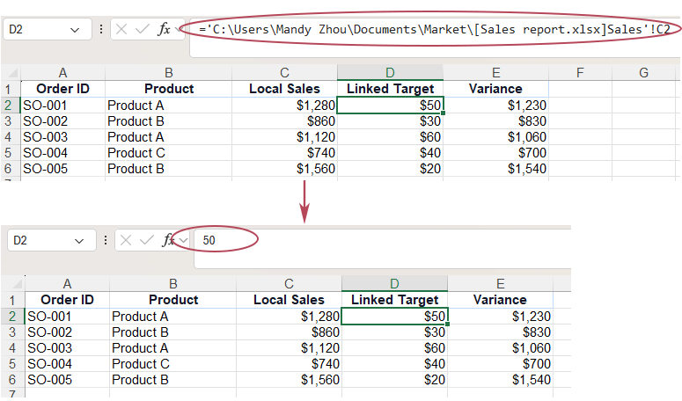The width and height of the screenshot is (682, 401).
Task: Open Insert Function fx in the lower formula bar
Action: (x=167, y=239)
